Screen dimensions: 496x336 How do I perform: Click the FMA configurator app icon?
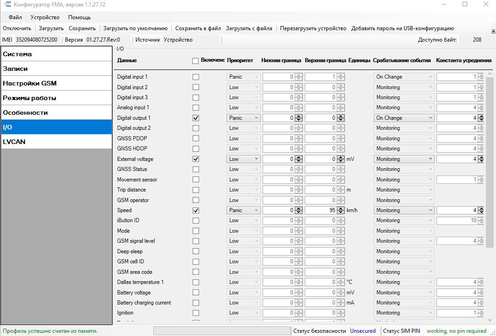pos(7,5)
